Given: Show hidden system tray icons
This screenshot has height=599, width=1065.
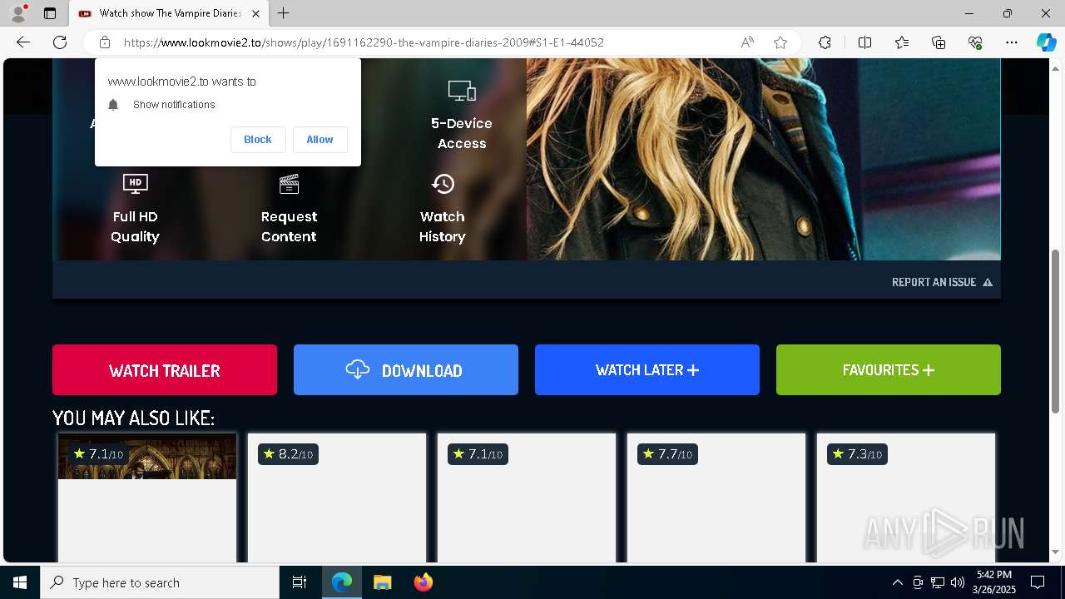Looking at the screenshot, I should click(x=897, y=582).
